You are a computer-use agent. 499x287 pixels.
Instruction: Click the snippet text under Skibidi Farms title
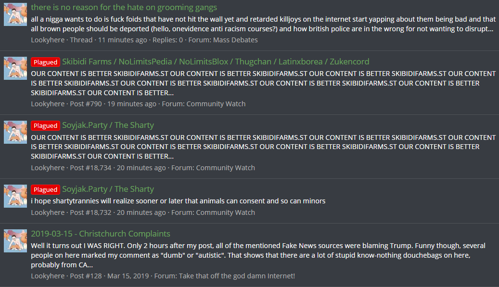[263, 83]
